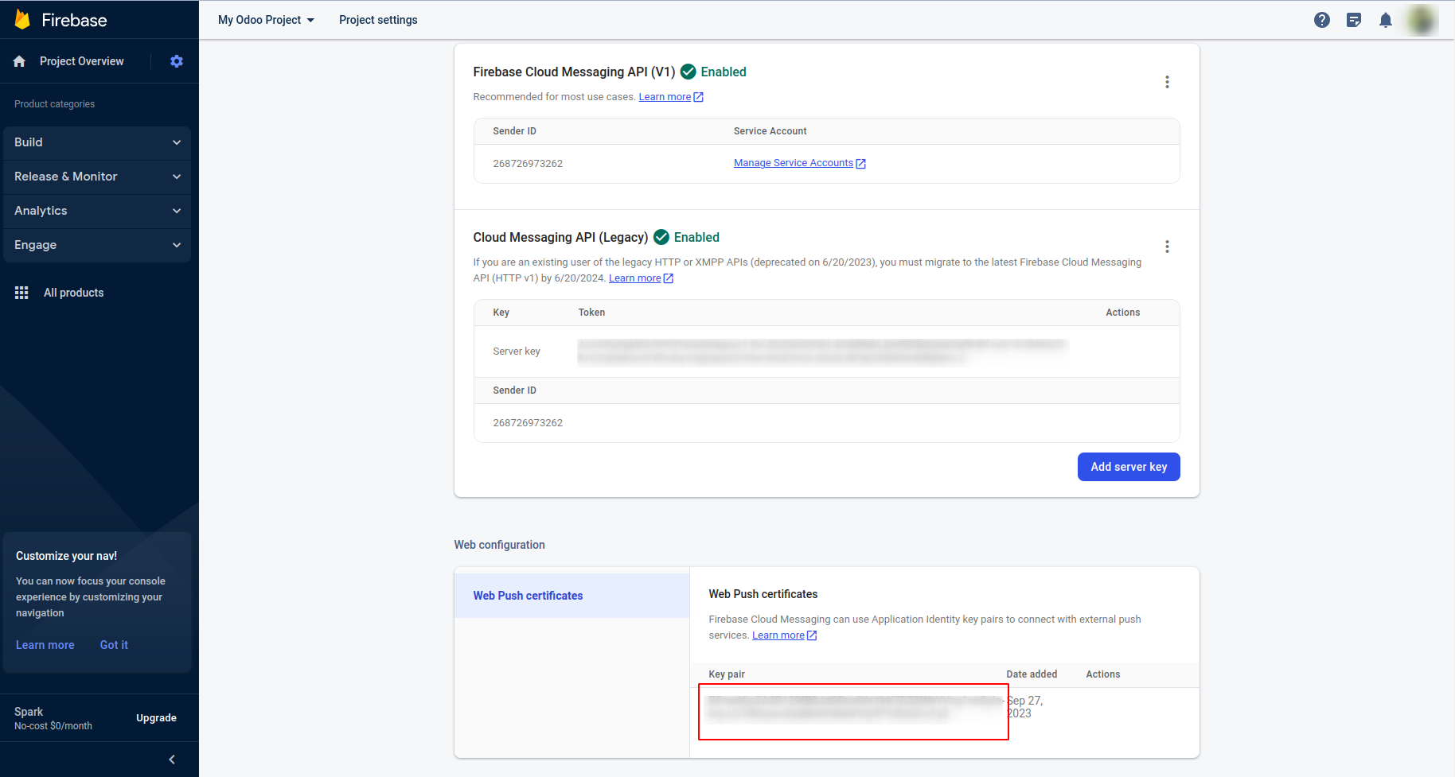Click the Add server key button
This screenshot has height=777, width=1455.
point(1128,467)
